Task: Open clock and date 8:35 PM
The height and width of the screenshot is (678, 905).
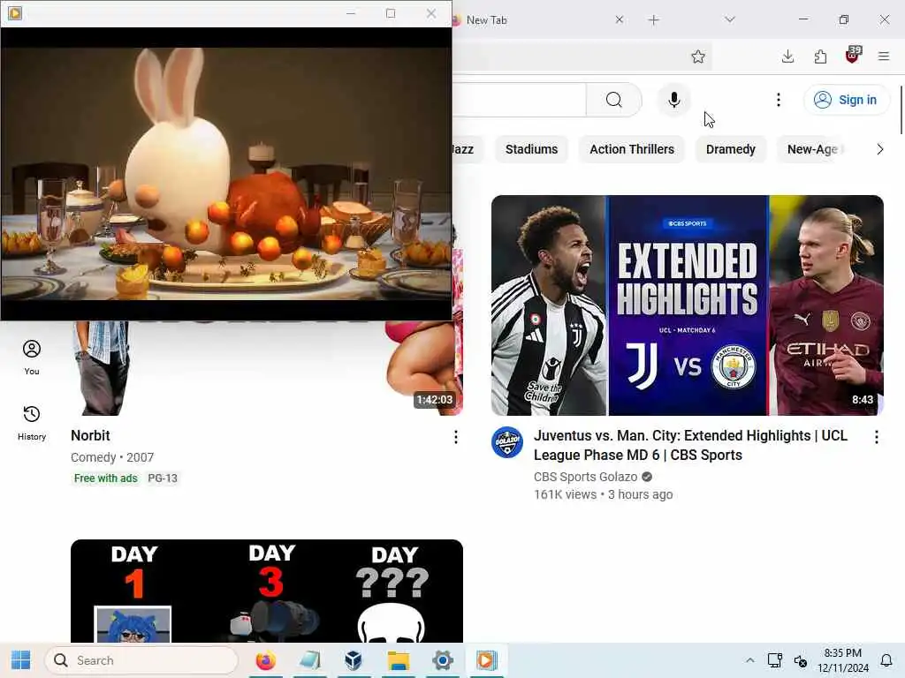Action: pyautogui.click(x=842, y=660)
